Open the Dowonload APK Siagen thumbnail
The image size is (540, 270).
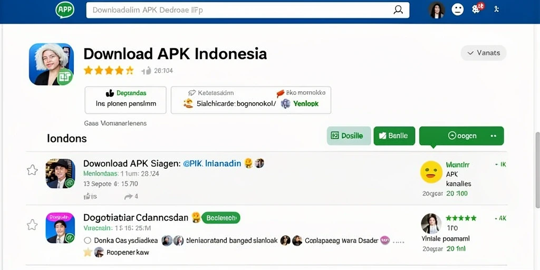pyautogui.click(x=60, y=173)
